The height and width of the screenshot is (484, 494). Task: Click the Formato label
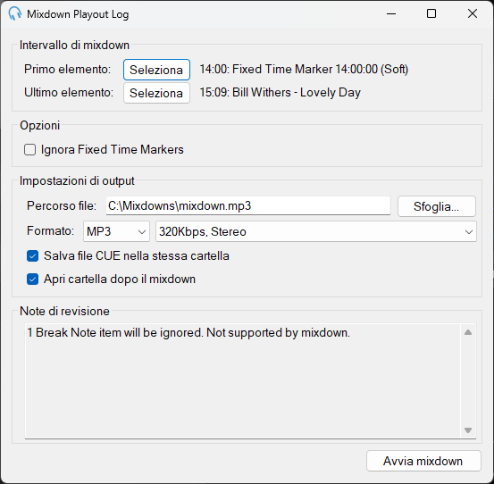(x=50, y=231)
